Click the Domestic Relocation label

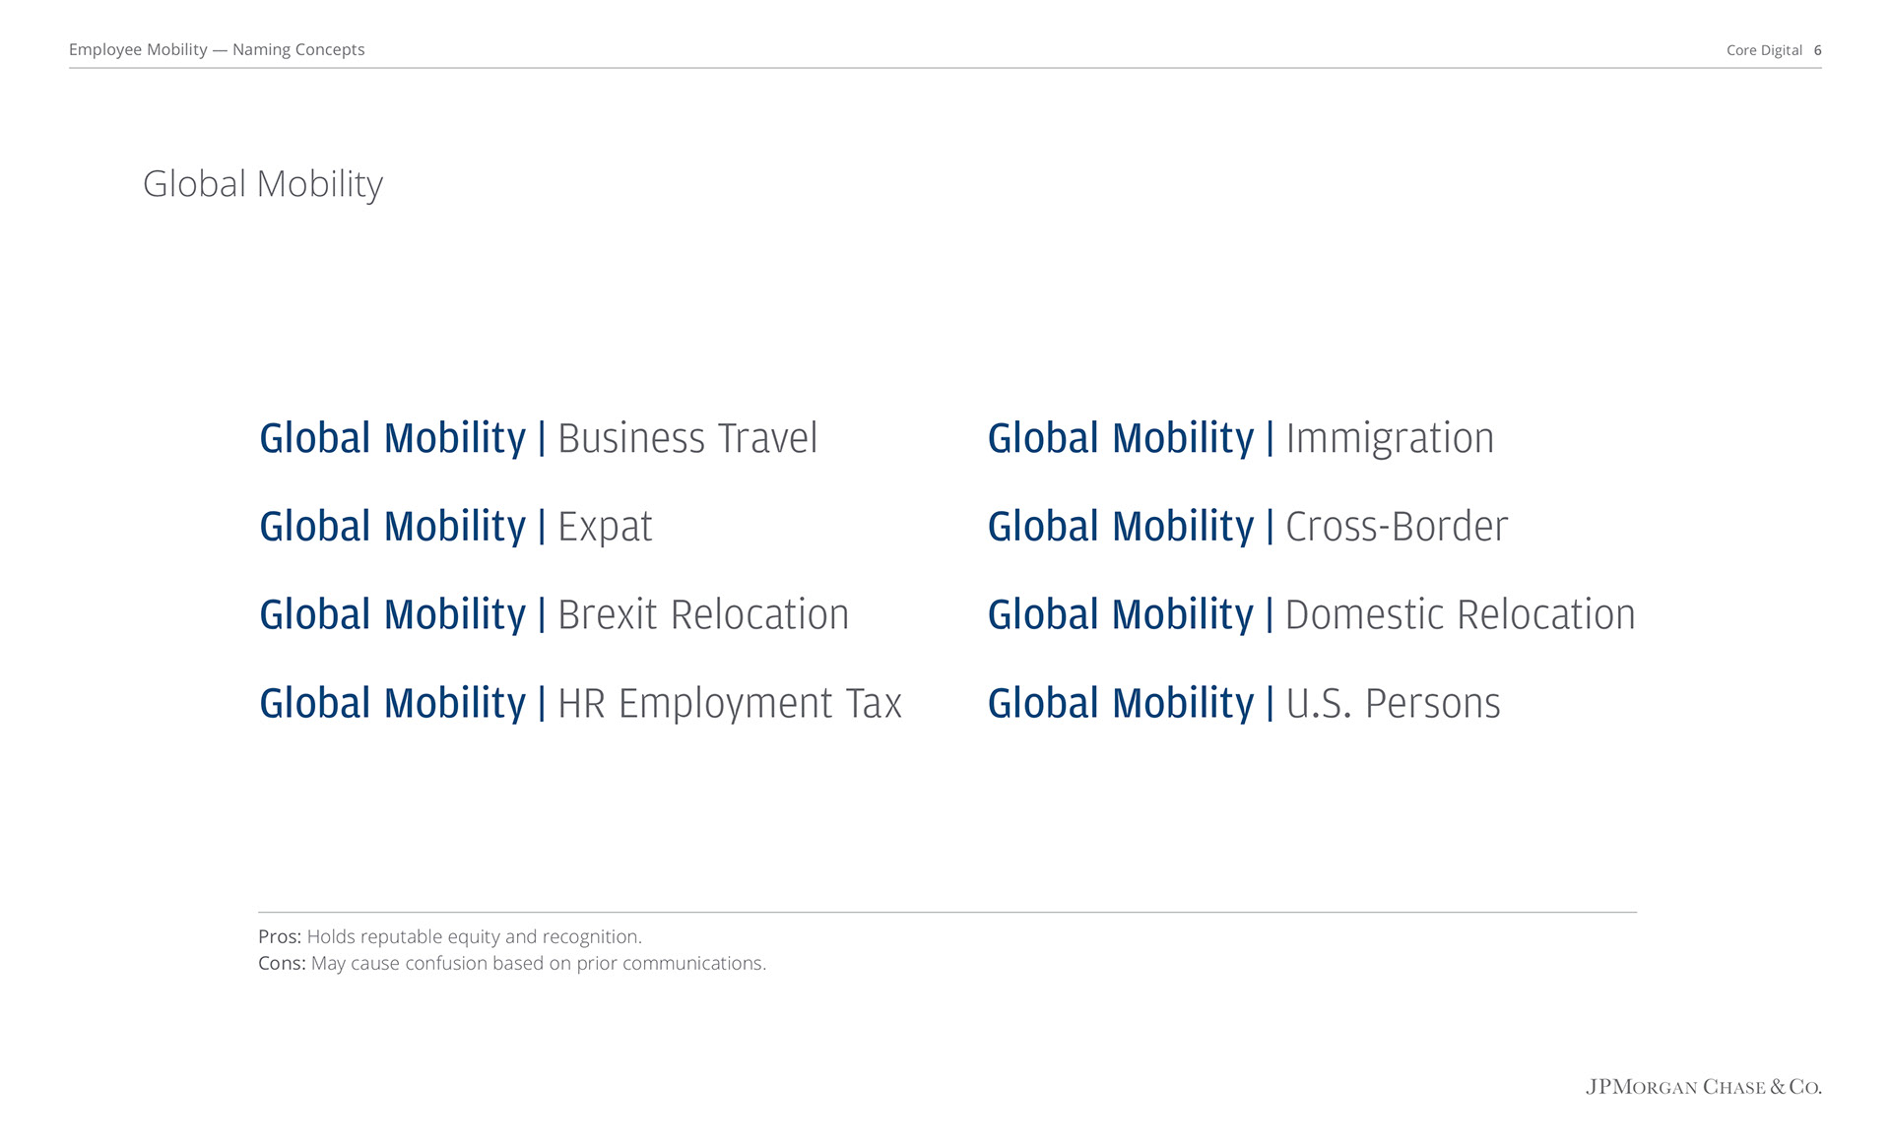pos(1461,615)
